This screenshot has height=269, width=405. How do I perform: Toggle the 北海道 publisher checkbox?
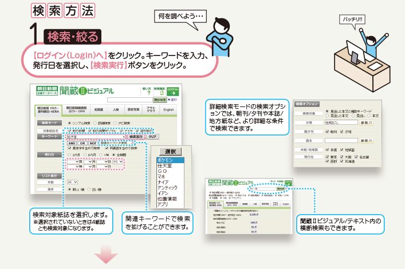click(342, 161)
